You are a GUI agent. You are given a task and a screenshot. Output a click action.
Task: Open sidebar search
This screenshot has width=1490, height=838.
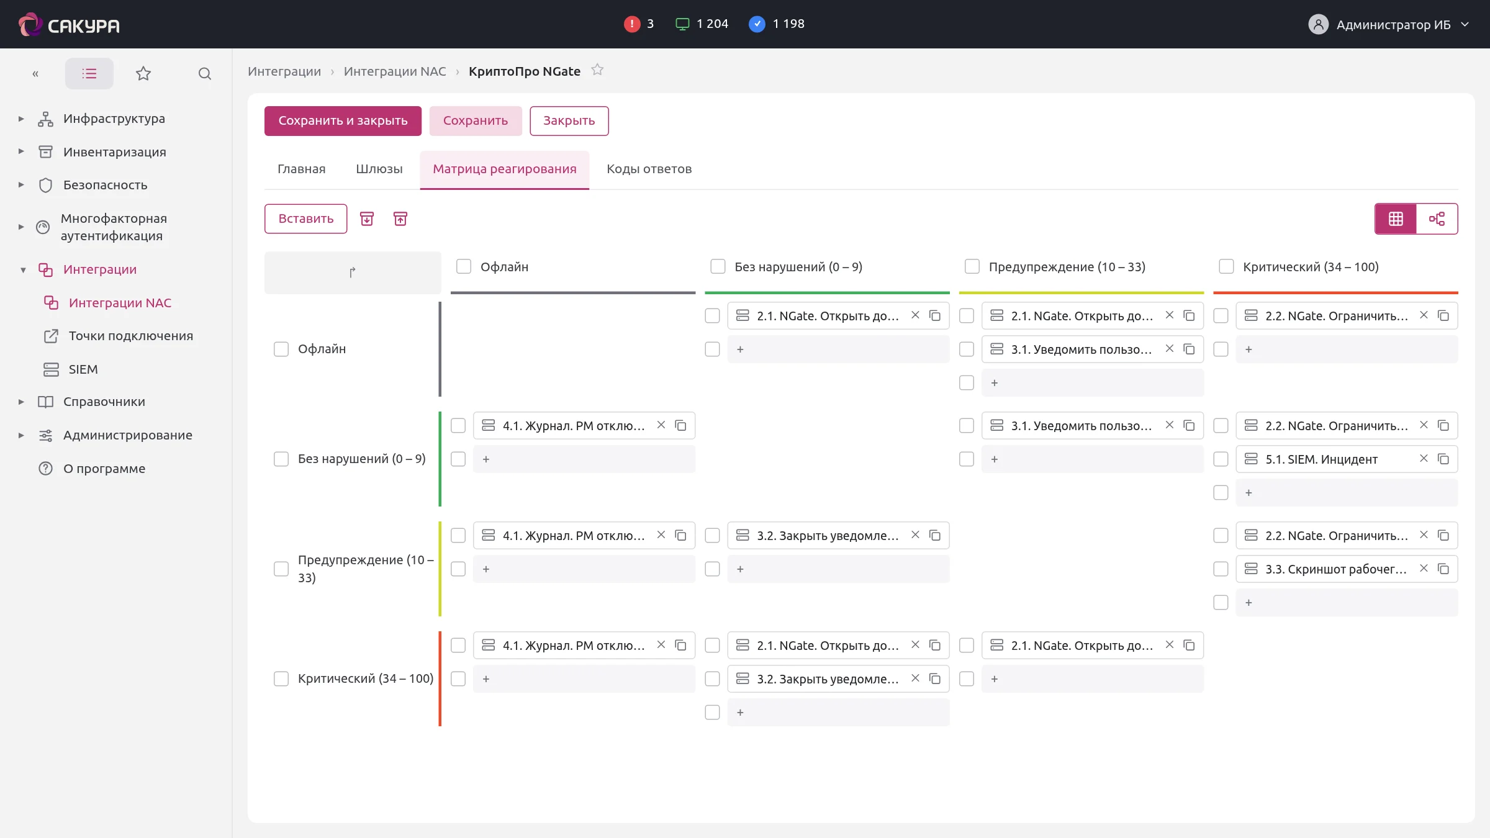tap(205, 74)
